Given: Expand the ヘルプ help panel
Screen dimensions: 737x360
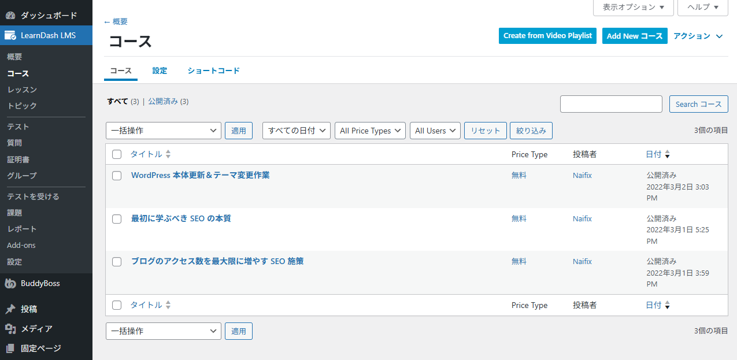Looking at the screenshot, I should (703, 7).
